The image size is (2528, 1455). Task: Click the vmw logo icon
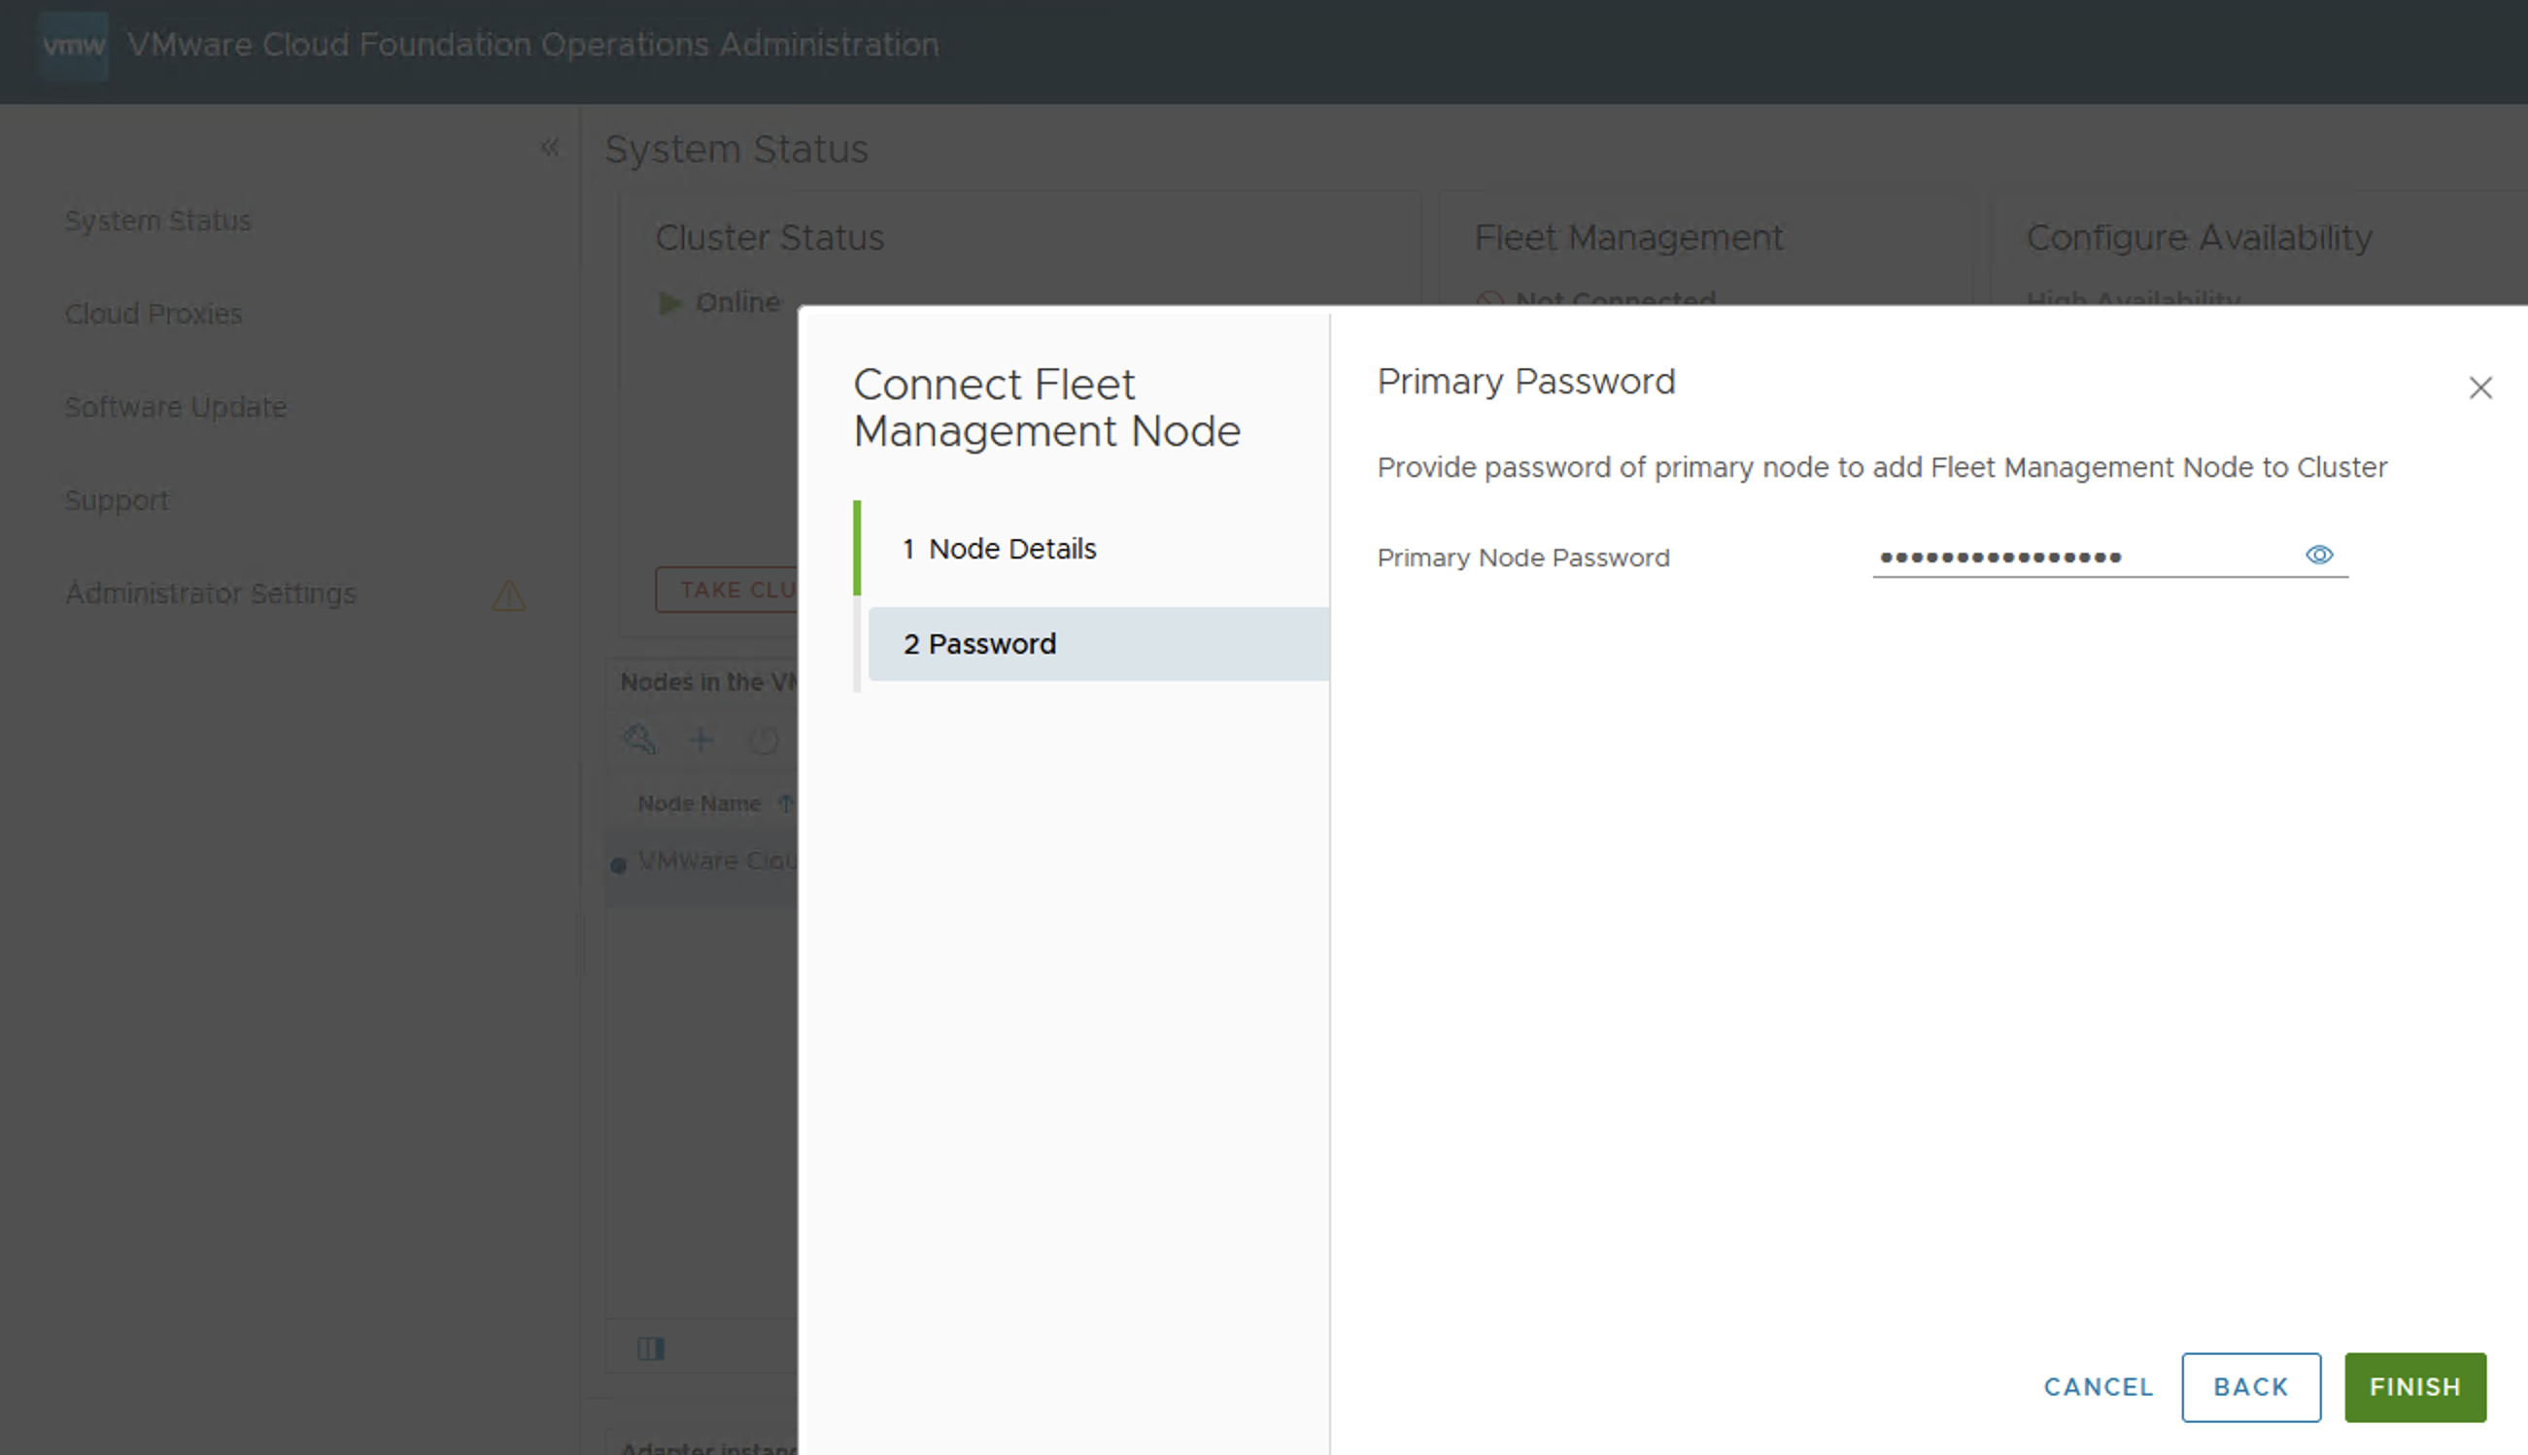74,45
